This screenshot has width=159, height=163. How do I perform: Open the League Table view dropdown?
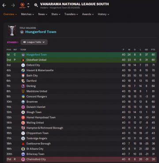tap(34, 42)
